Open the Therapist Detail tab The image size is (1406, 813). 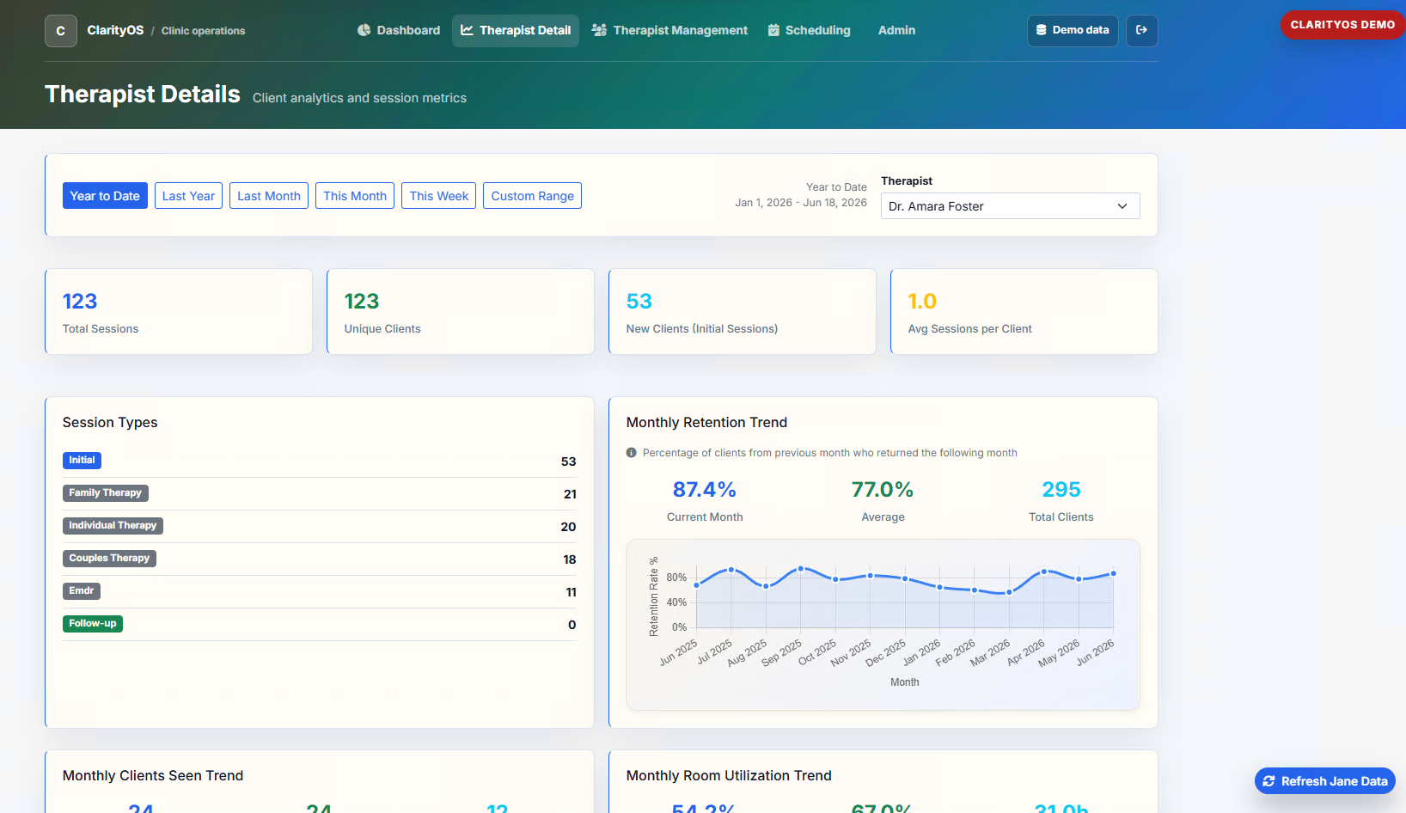(x=516, y=30)
